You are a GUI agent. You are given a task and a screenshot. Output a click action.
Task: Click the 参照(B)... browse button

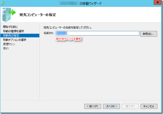149,34
